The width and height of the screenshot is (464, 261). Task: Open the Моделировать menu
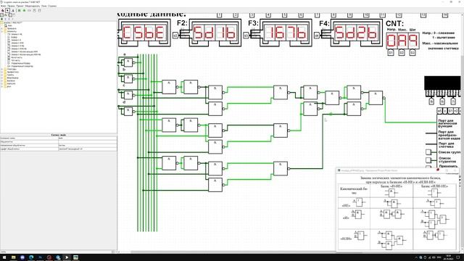(x=33, y=6)
